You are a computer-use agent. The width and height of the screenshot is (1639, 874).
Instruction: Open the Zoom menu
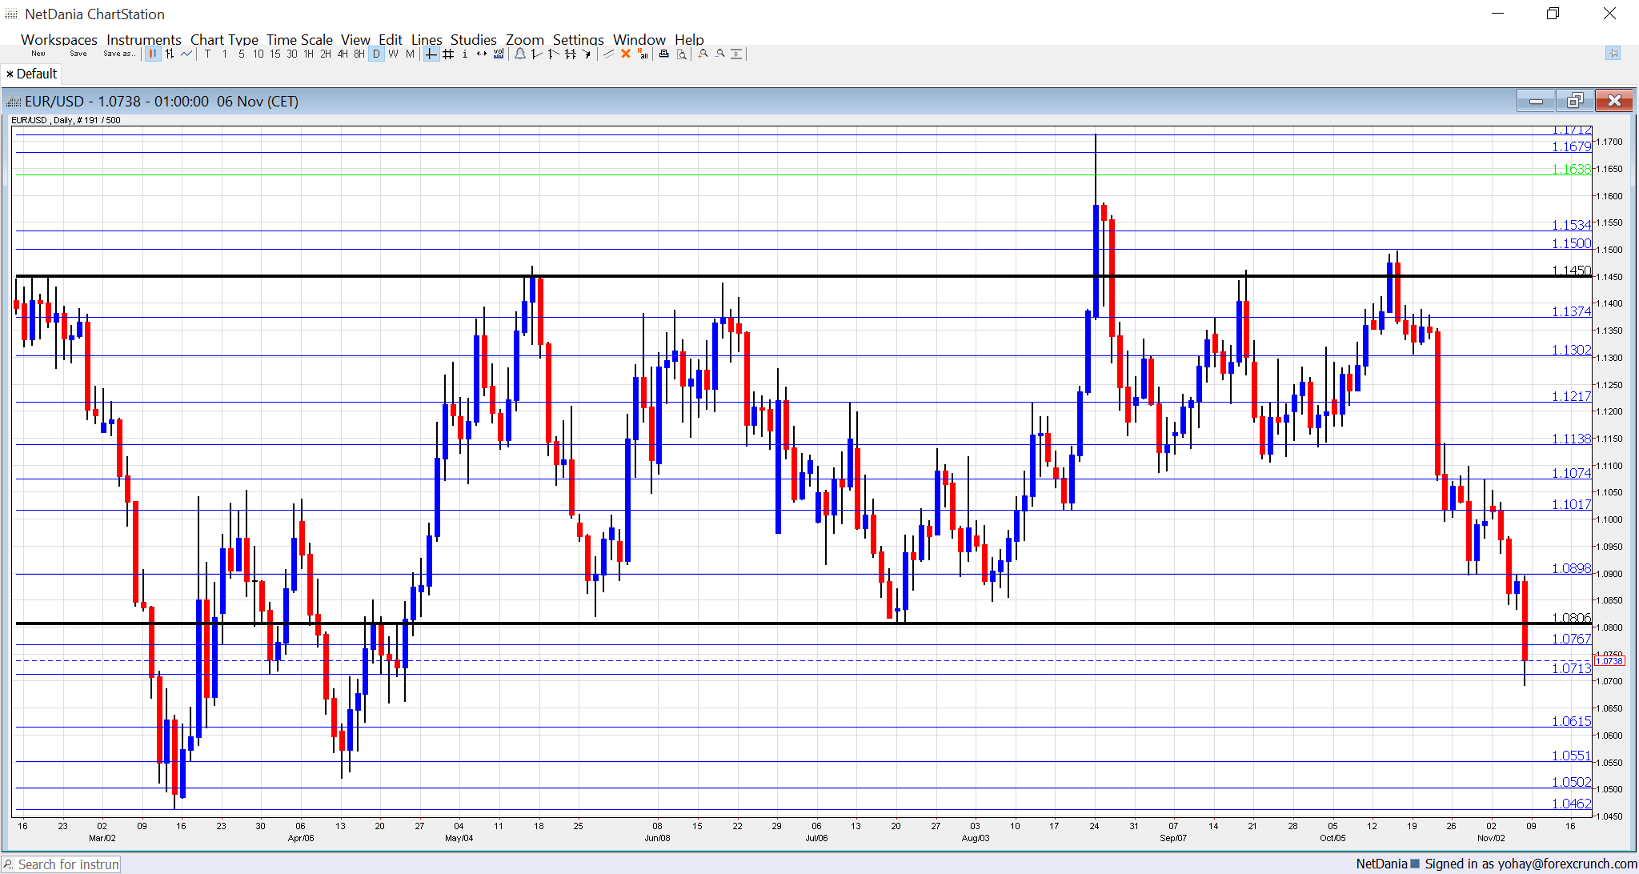(525, 39)
